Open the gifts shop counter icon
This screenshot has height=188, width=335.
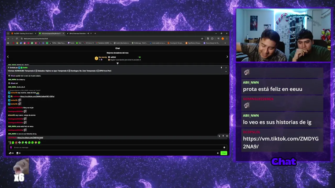point(18,153)
